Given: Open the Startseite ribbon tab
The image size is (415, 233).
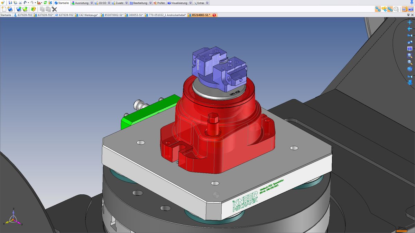Looking at the screenshot, I should coord(62,3).
